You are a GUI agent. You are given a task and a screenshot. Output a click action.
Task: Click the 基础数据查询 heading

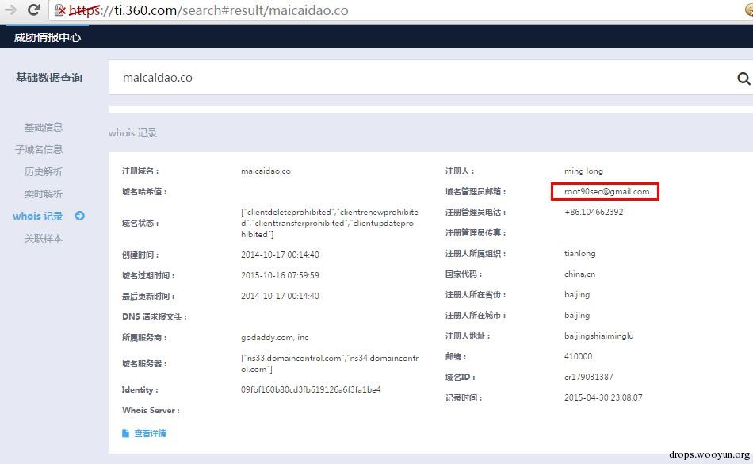(x=49, y=78)
